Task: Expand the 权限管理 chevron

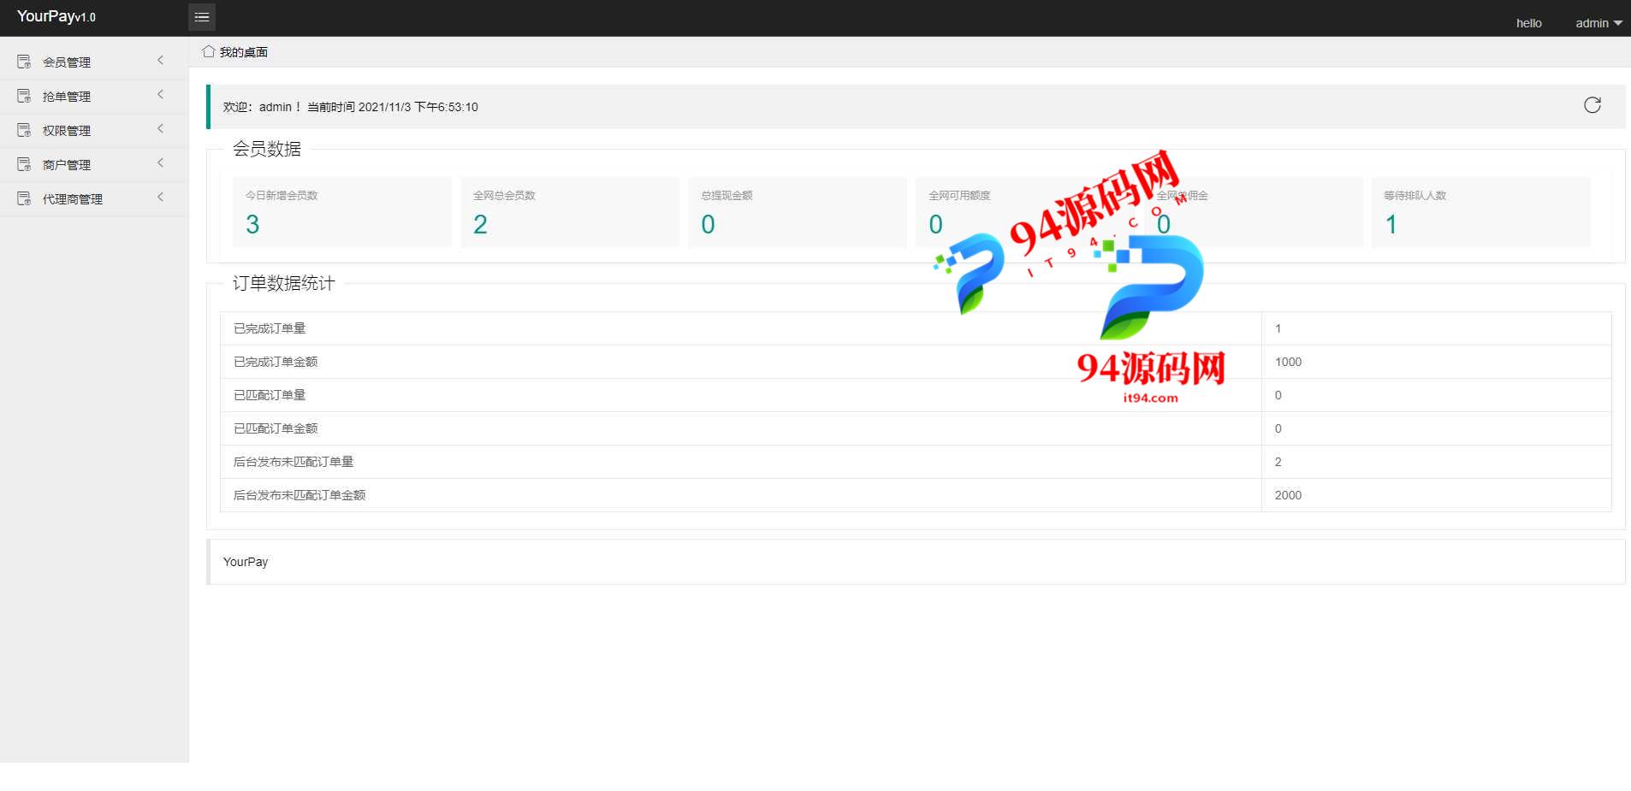Action: (x=160, y=129)
